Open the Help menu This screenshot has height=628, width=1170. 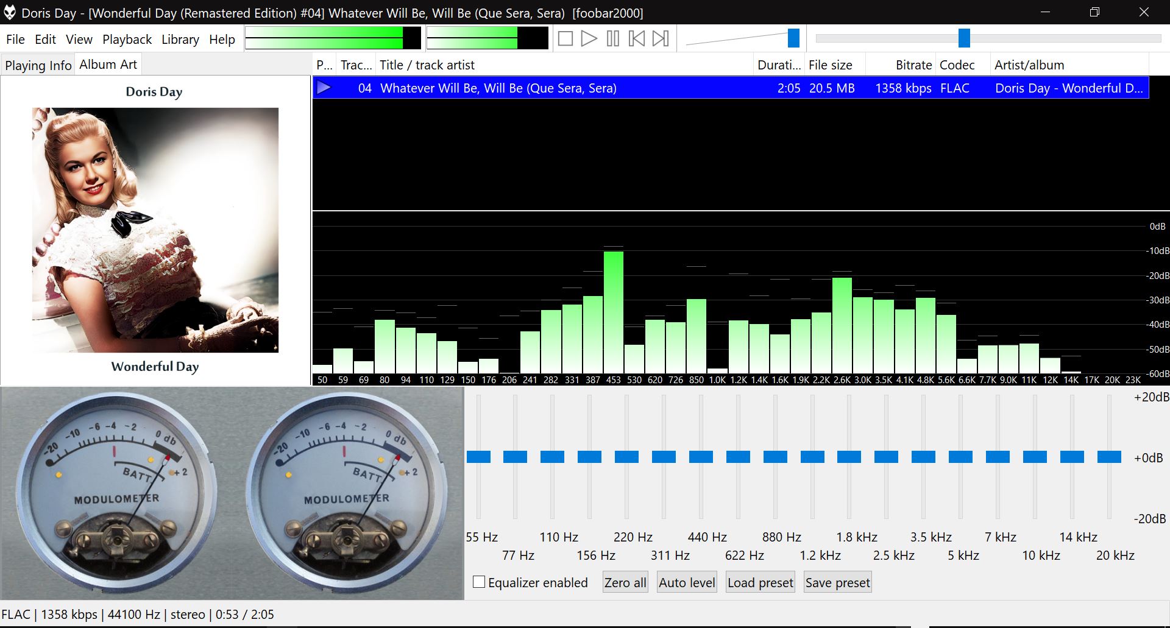tap(222, 40)
